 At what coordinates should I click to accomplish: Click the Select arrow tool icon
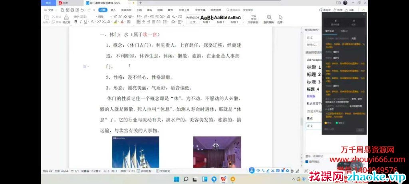pos(280,18)
